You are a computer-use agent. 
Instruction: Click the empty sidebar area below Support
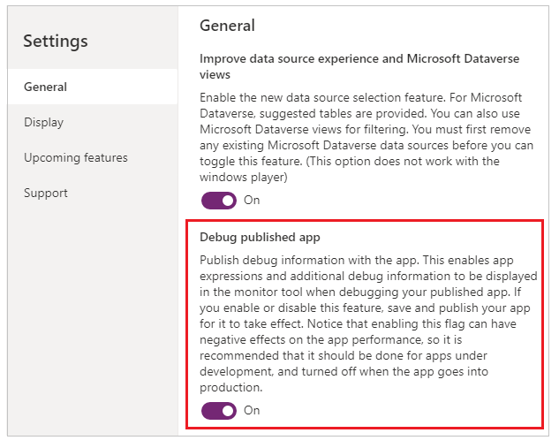pyautogui.click(x=92, y=318)
